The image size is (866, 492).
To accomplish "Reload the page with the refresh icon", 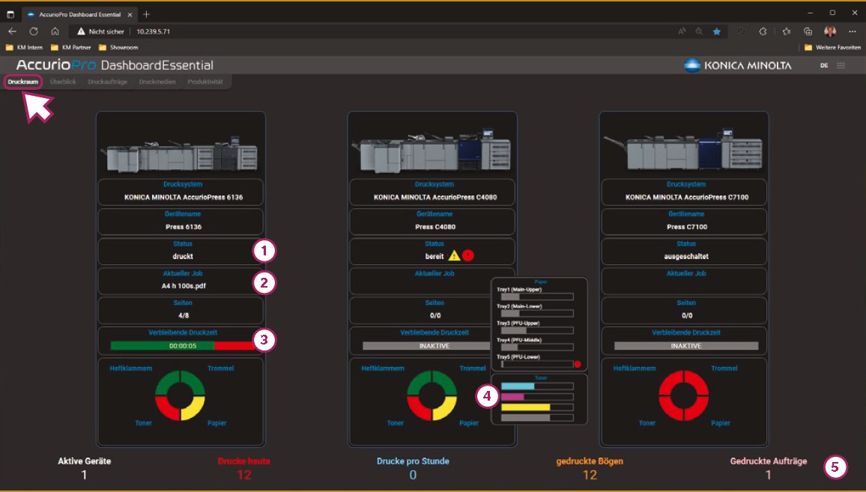I will click(x=34, y=31).
